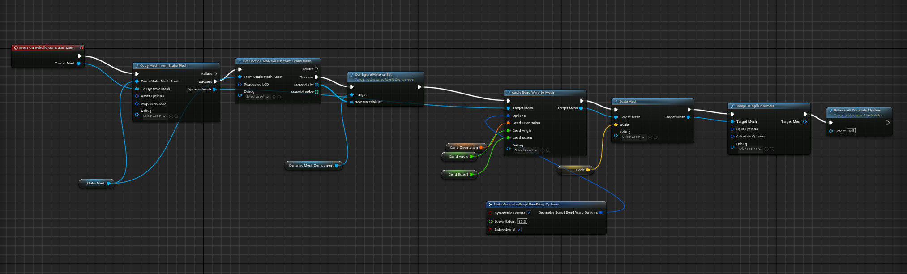Image resolution: width=907 pixels, height=274 pixels.
Task: Click Target Mesh output pin on Compute Split Normals
Action: [805, 121]
